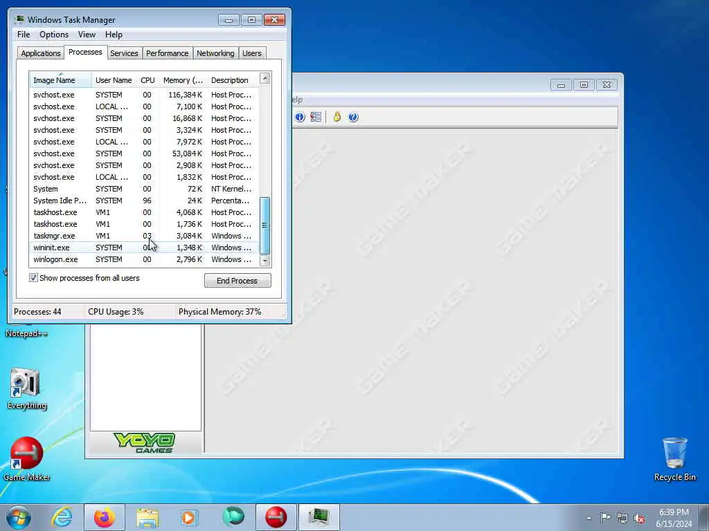Select svchost.exe row using 1,832 K
Viewport: 709px width, 531px height.
coord(144,177)
